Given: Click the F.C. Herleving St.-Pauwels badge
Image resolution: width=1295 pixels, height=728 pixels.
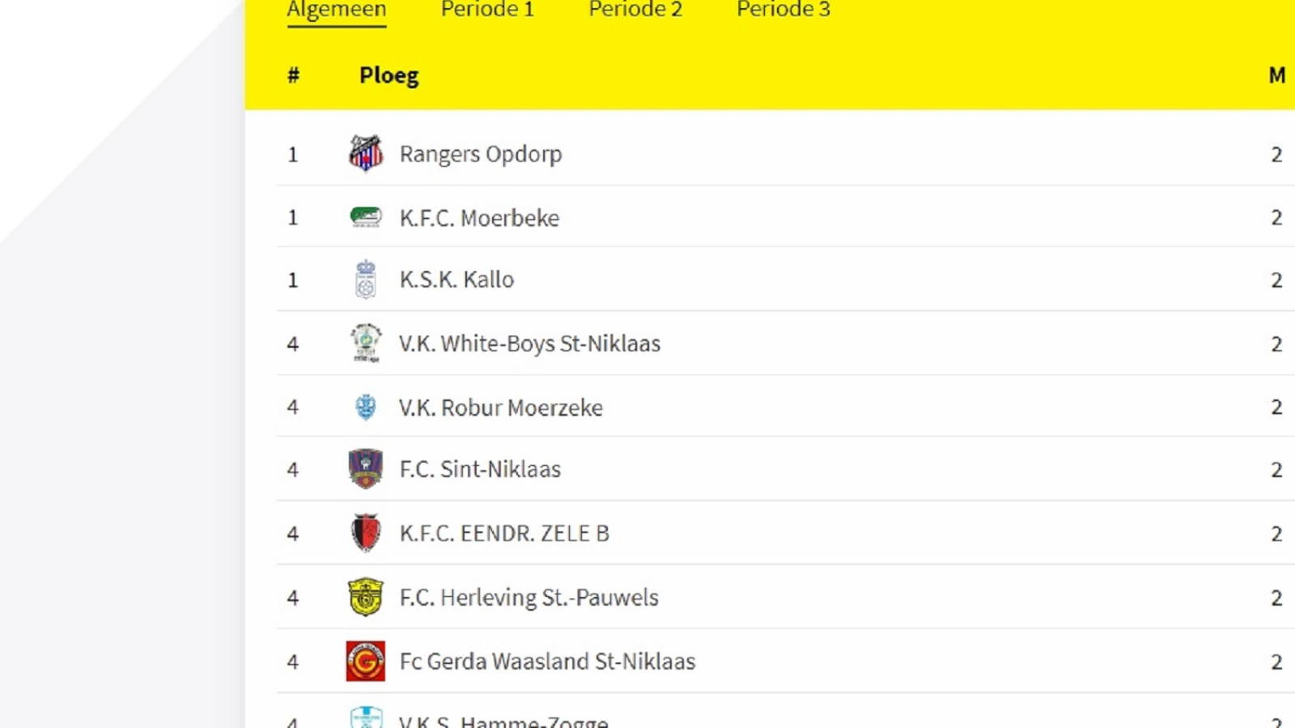Looking at the screenshot, I should (x=366, y=597).
